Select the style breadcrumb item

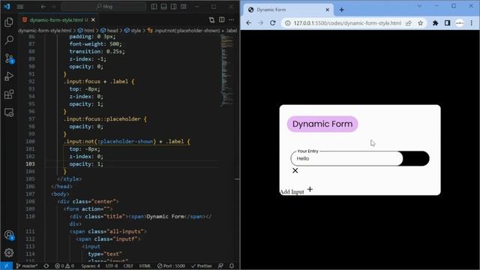(133, 31)
